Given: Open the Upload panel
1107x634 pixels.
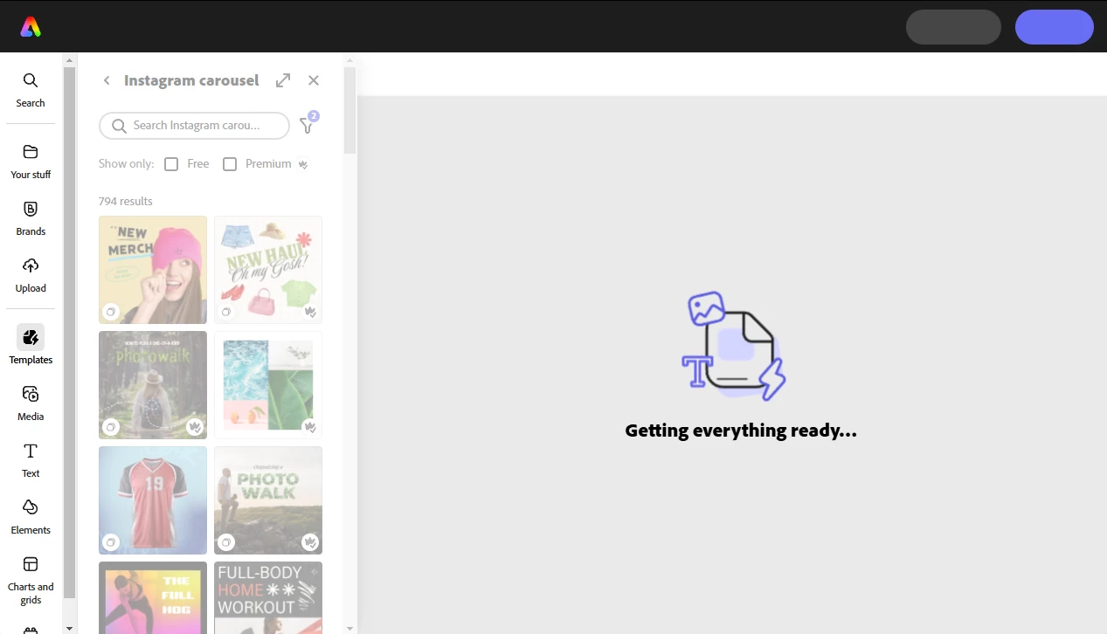Looking at the screenshot, I should coord(31,275).
